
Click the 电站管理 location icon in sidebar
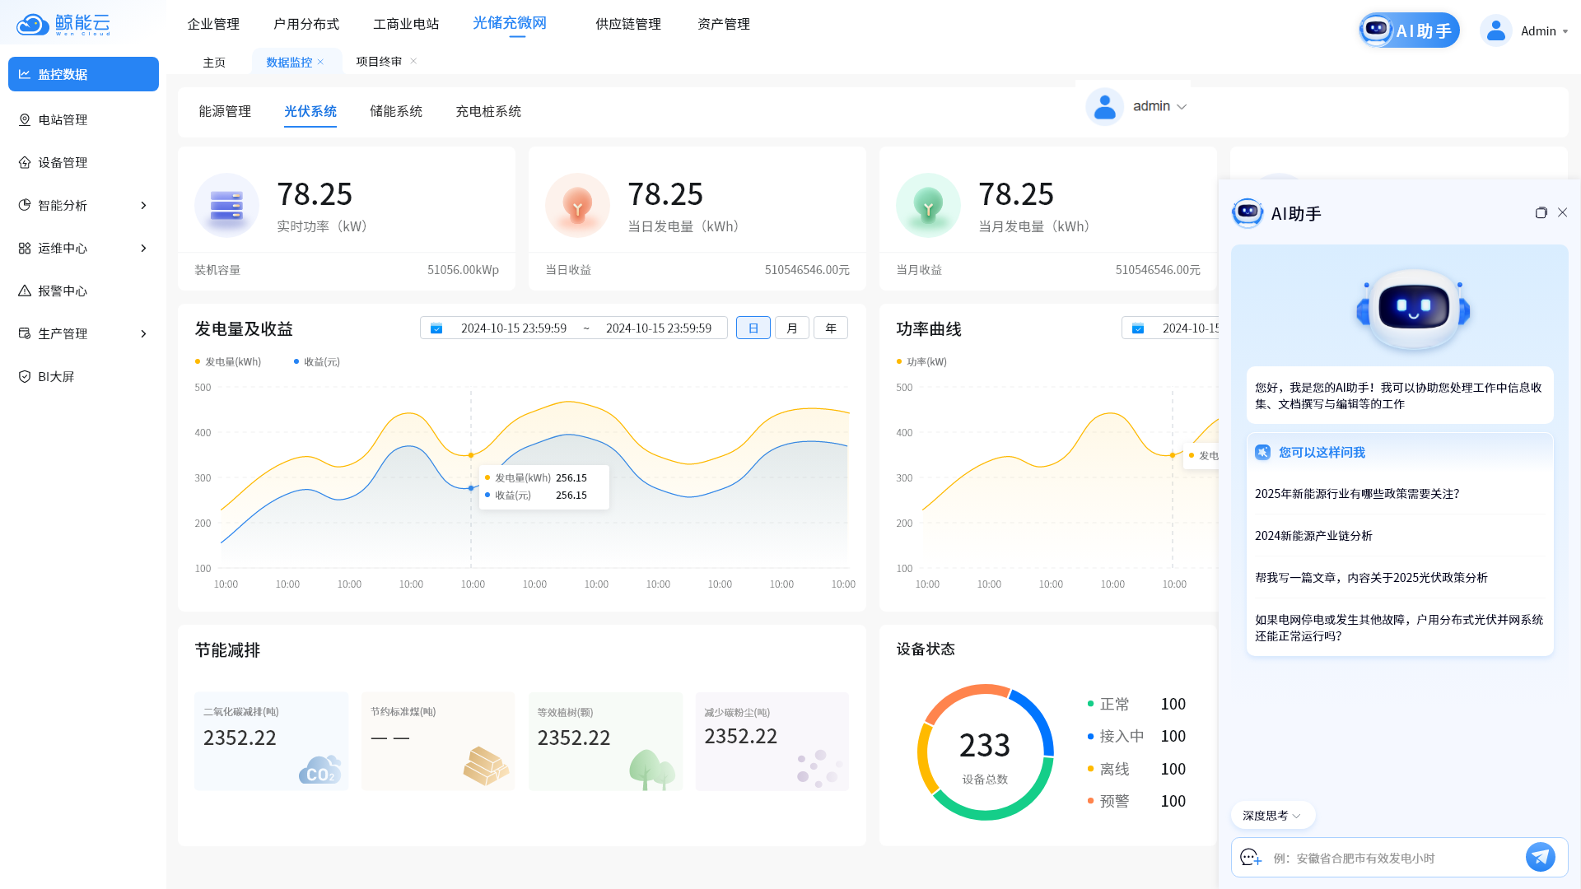pos(25,120)
